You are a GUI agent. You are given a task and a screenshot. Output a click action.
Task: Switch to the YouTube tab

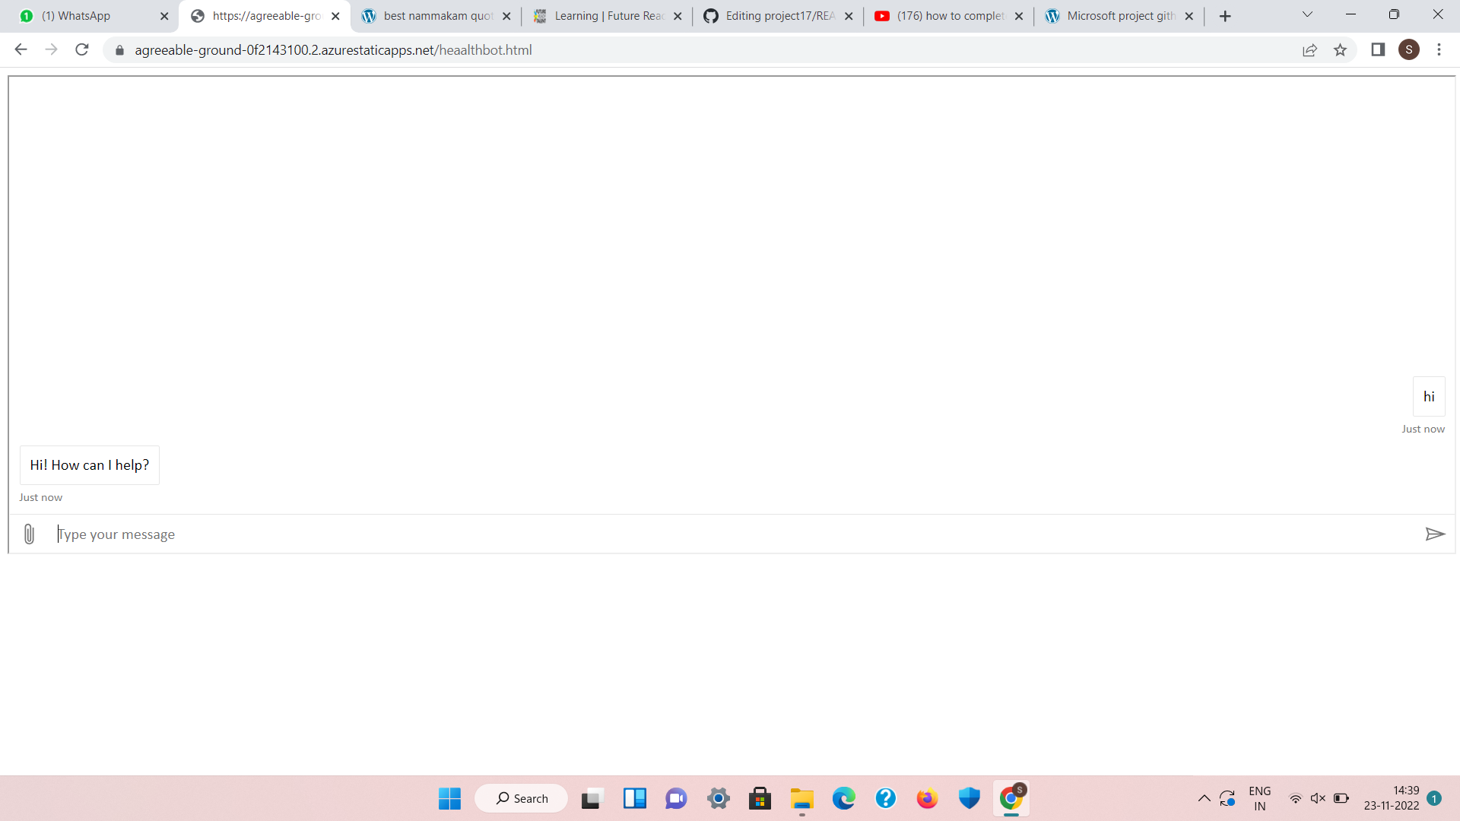point(943,15)
